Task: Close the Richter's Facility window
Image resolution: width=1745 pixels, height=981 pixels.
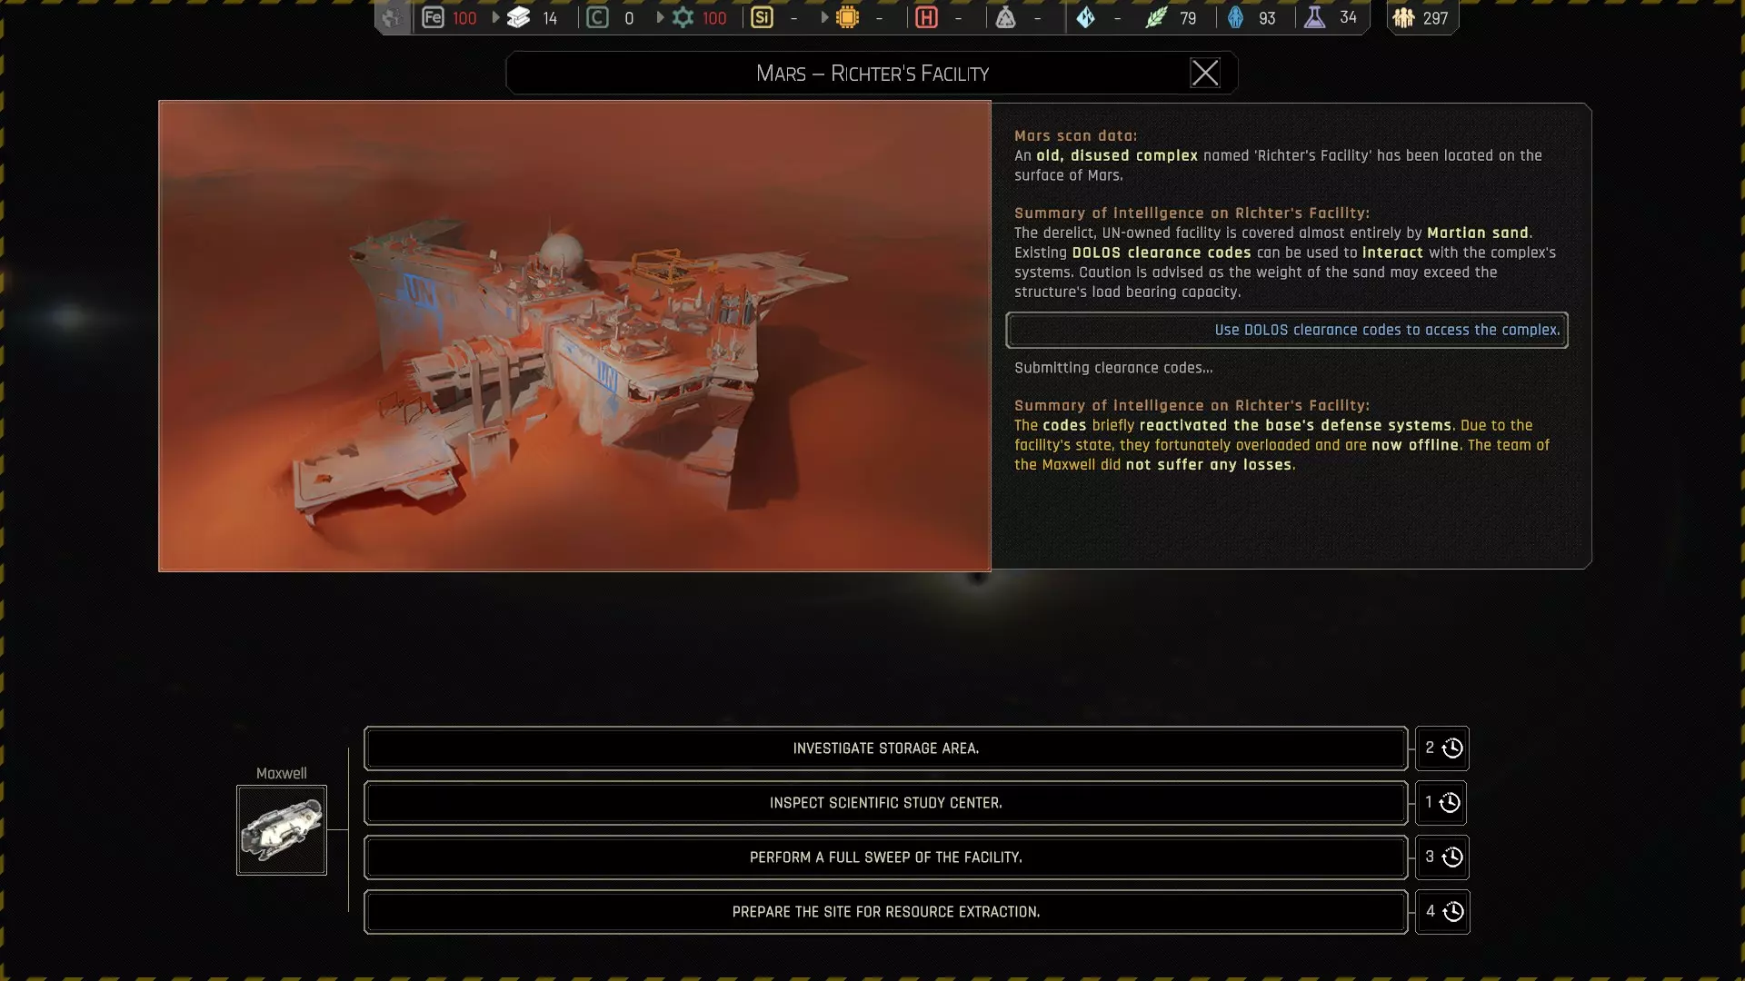Action: point(1205,73)
